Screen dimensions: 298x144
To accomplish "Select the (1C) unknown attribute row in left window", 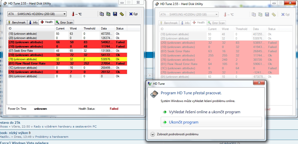I will pyautogui.click(x=67, y=67).
